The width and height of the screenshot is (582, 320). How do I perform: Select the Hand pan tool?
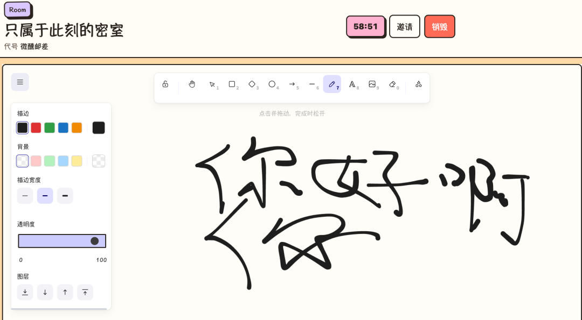point(192,84)
